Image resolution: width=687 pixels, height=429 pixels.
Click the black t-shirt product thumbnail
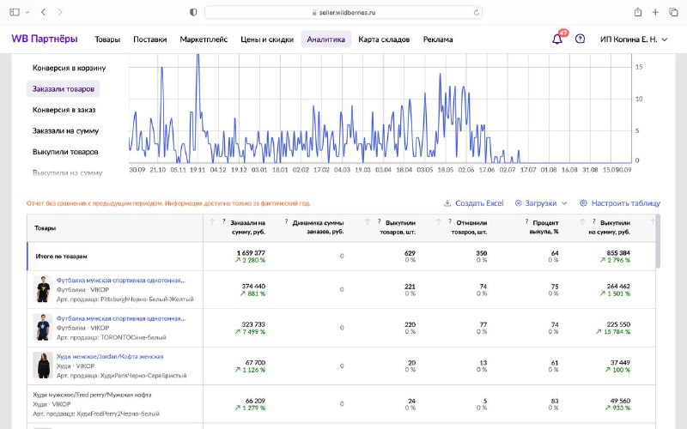coord(43,289)
